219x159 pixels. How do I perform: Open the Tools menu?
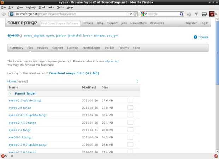(x=60, y=7)
